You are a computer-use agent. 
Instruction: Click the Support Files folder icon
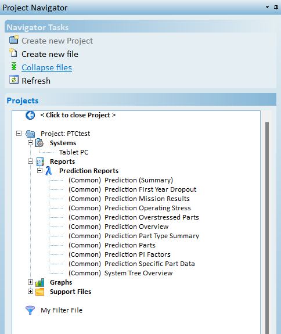click(40, 292)
